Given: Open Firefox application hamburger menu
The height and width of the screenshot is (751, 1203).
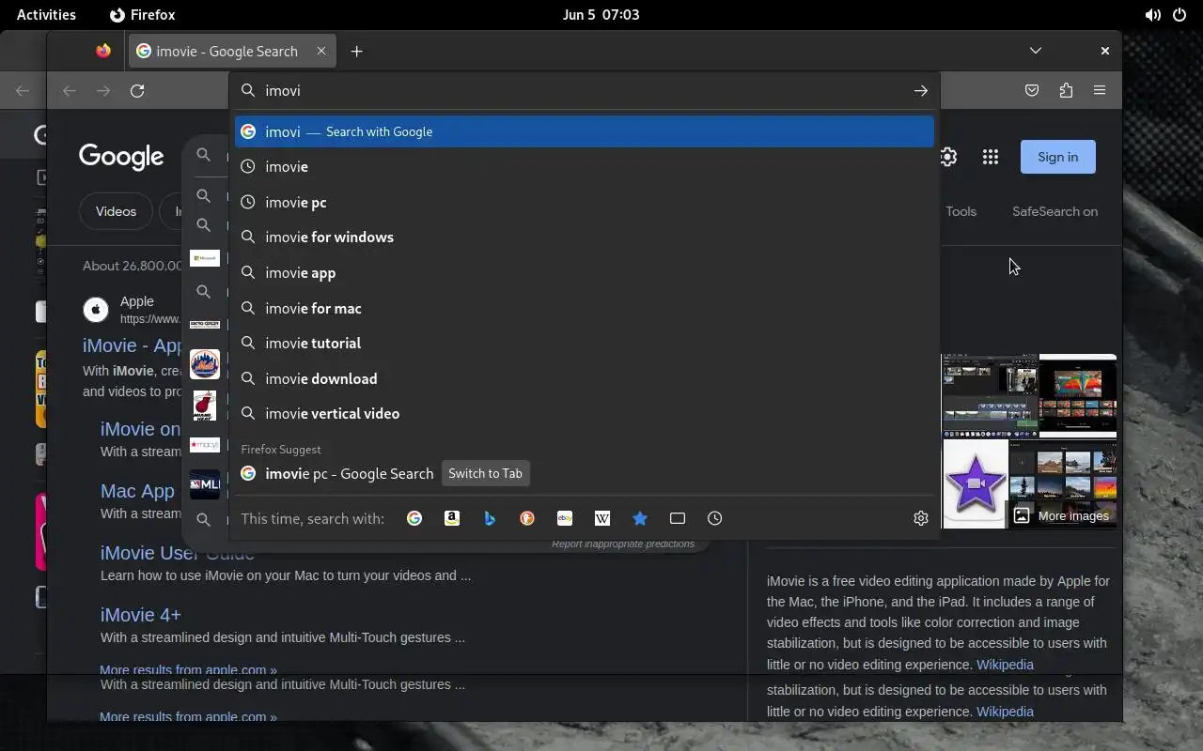Looking at the screenshot, I should pos(1100,91).
